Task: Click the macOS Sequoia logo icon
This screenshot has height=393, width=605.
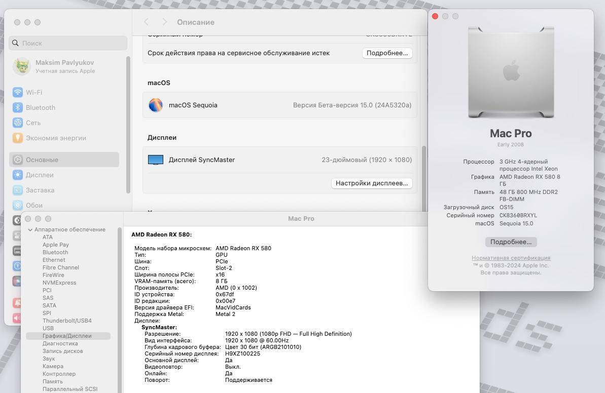Action: coord(156,105)
